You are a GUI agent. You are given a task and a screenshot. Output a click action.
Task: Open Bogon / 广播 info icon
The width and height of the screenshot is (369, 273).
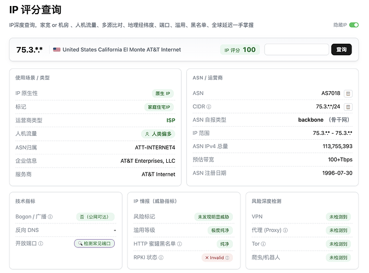click(x=50, y=217)
